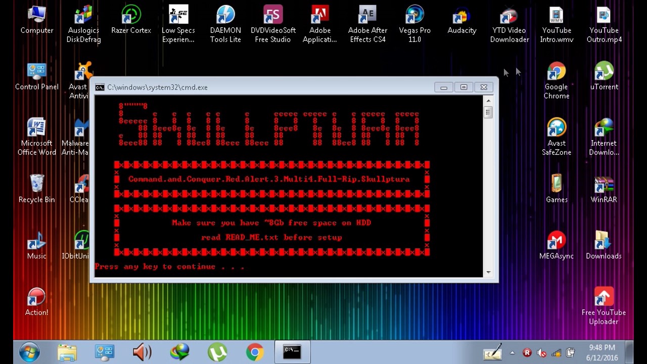647x364 pixels.
Task: Open Windows Explorer from taskbar
Action: tap(67, 352)
